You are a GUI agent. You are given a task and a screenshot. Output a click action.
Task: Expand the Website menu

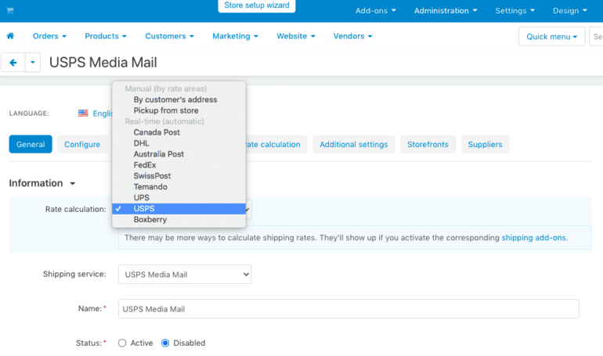(x=296, y=36)
